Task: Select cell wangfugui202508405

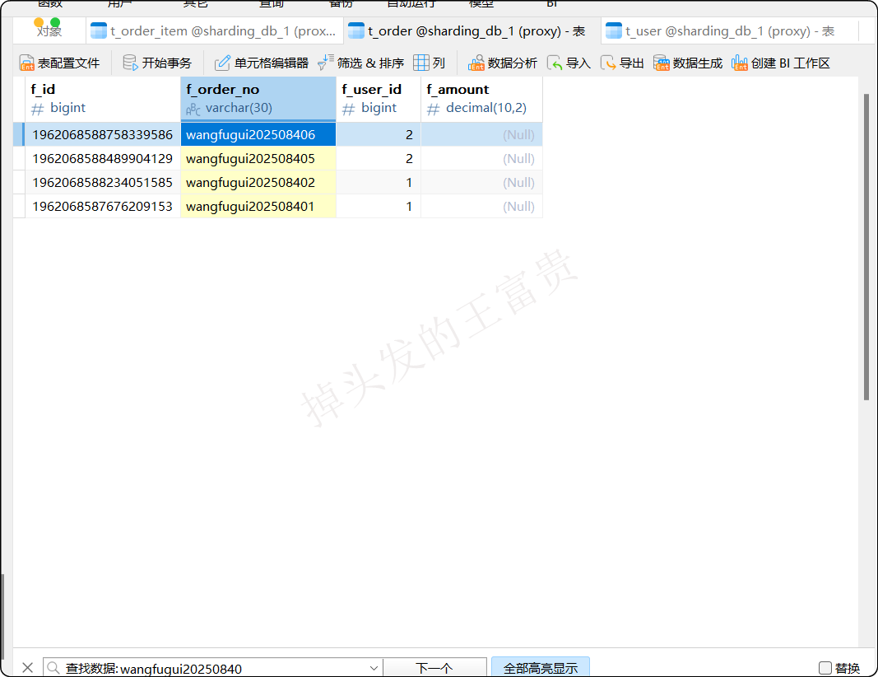Action: click(x=258, y=159)
